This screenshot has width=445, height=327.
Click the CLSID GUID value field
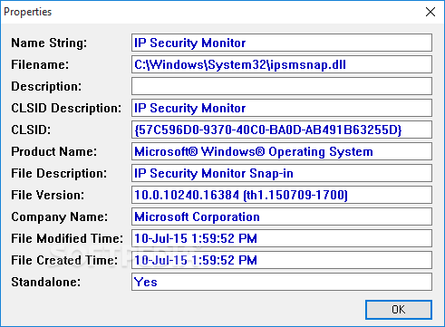pos(282,130)
